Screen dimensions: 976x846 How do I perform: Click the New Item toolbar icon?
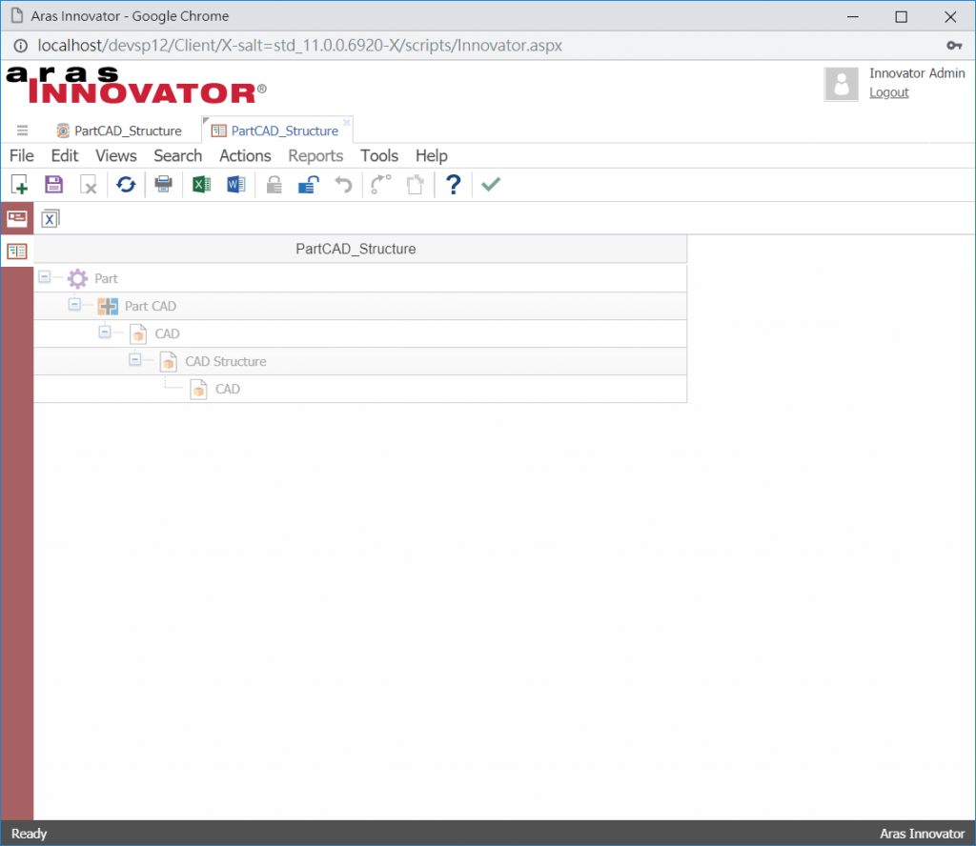19,185
